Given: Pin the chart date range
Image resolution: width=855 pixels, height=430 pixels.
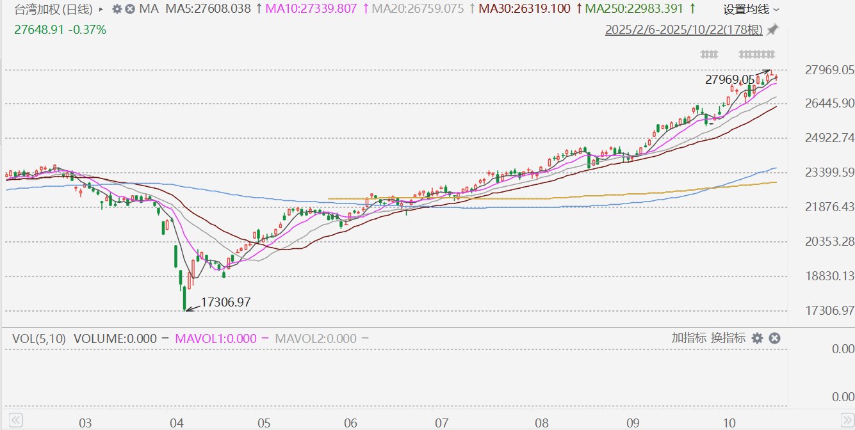Looking at the screenshot, I should (x=773, y=29).
